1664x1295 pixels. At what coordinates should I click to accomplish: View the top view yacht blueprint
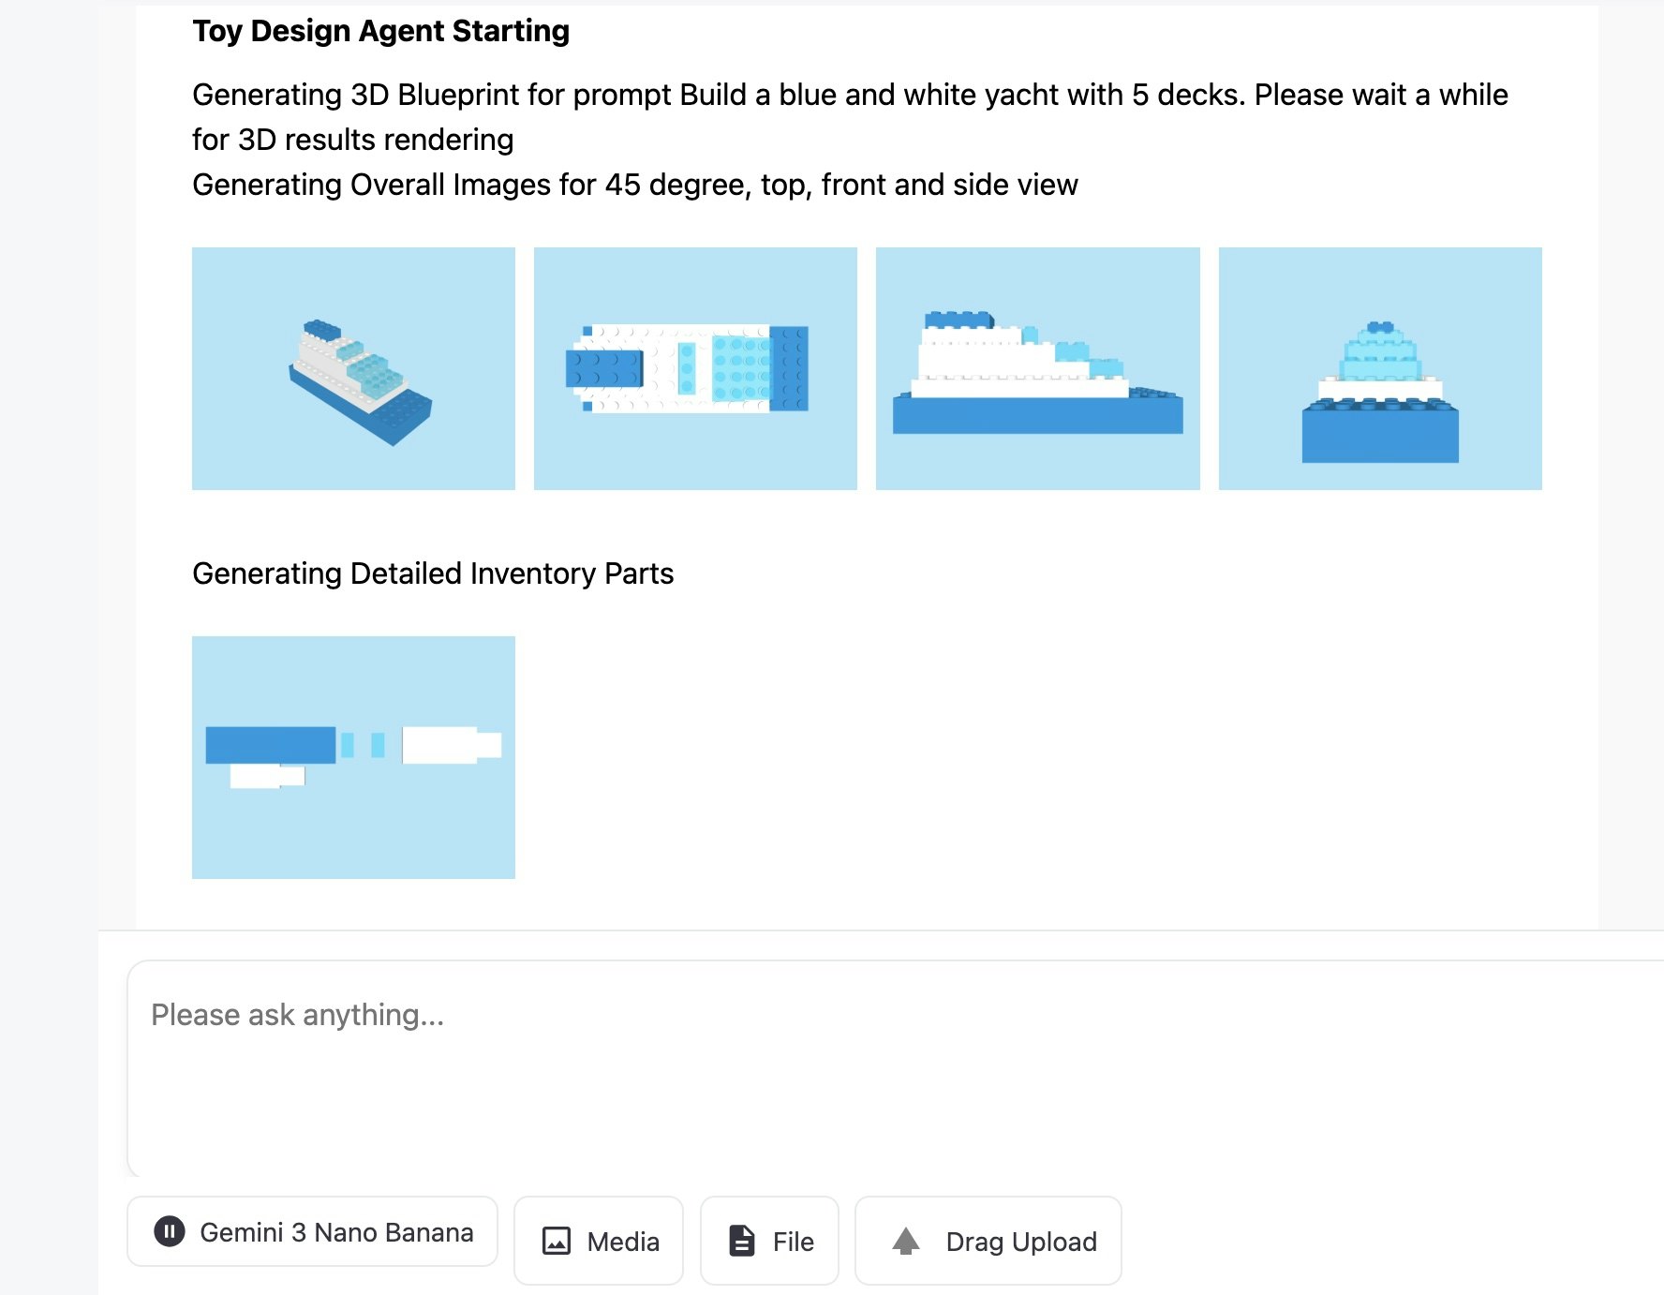pos(695,368)
